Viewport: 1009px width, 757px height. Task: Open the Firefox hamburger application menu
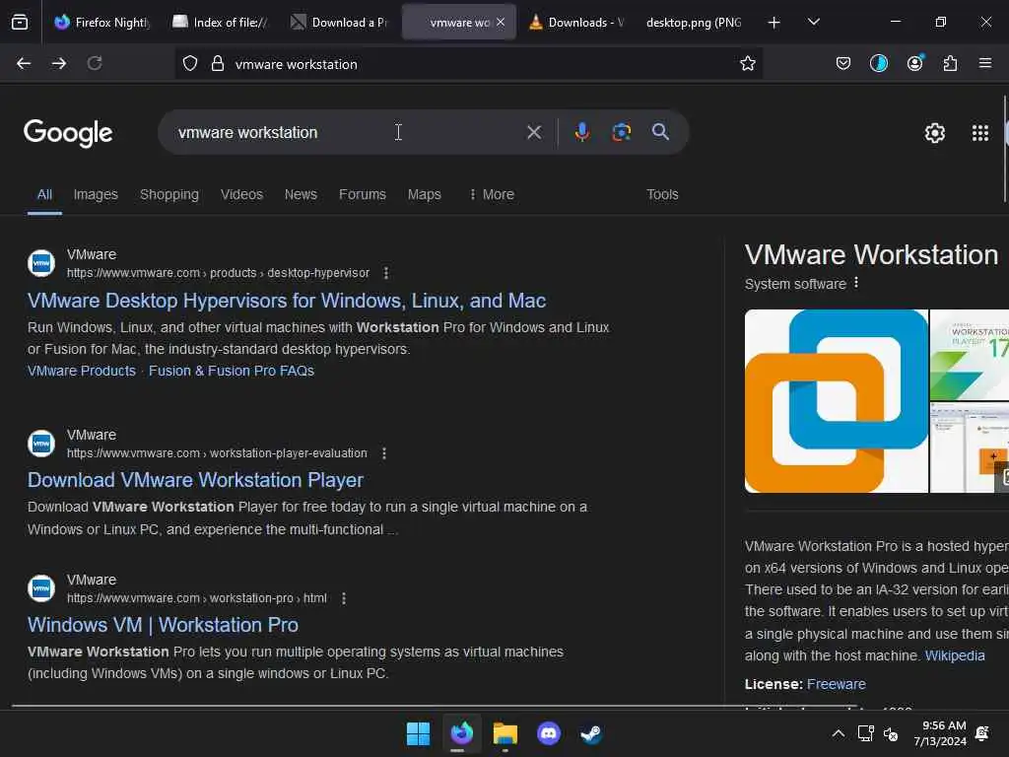[x=985, y=63]
